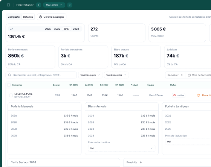This screenshot has width=211, height=167.
Task: Switch to Compacte view
Action: tap(14, 17)
